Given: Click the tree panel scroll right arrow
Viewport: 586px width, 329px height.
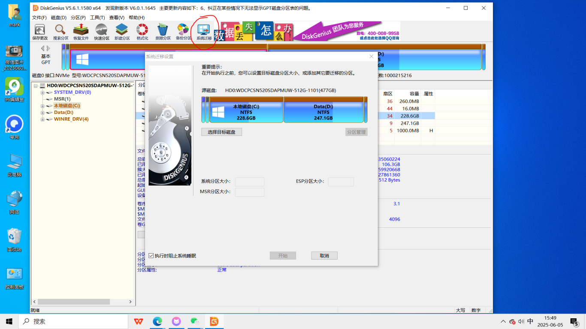Looking at the screenshot, I should [x=132, y=302].
